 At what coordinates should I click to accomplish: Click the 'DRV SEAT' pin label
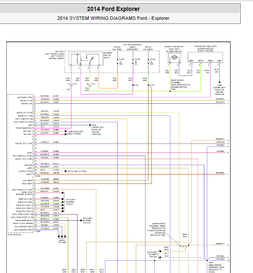tap(28, 181)
